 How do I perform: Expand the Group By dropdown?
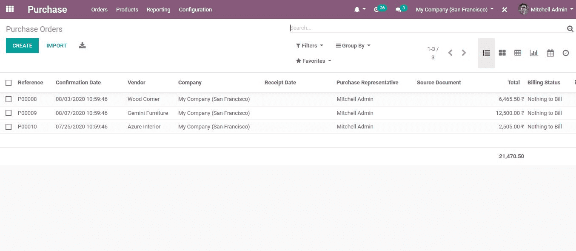coord(353,45)
